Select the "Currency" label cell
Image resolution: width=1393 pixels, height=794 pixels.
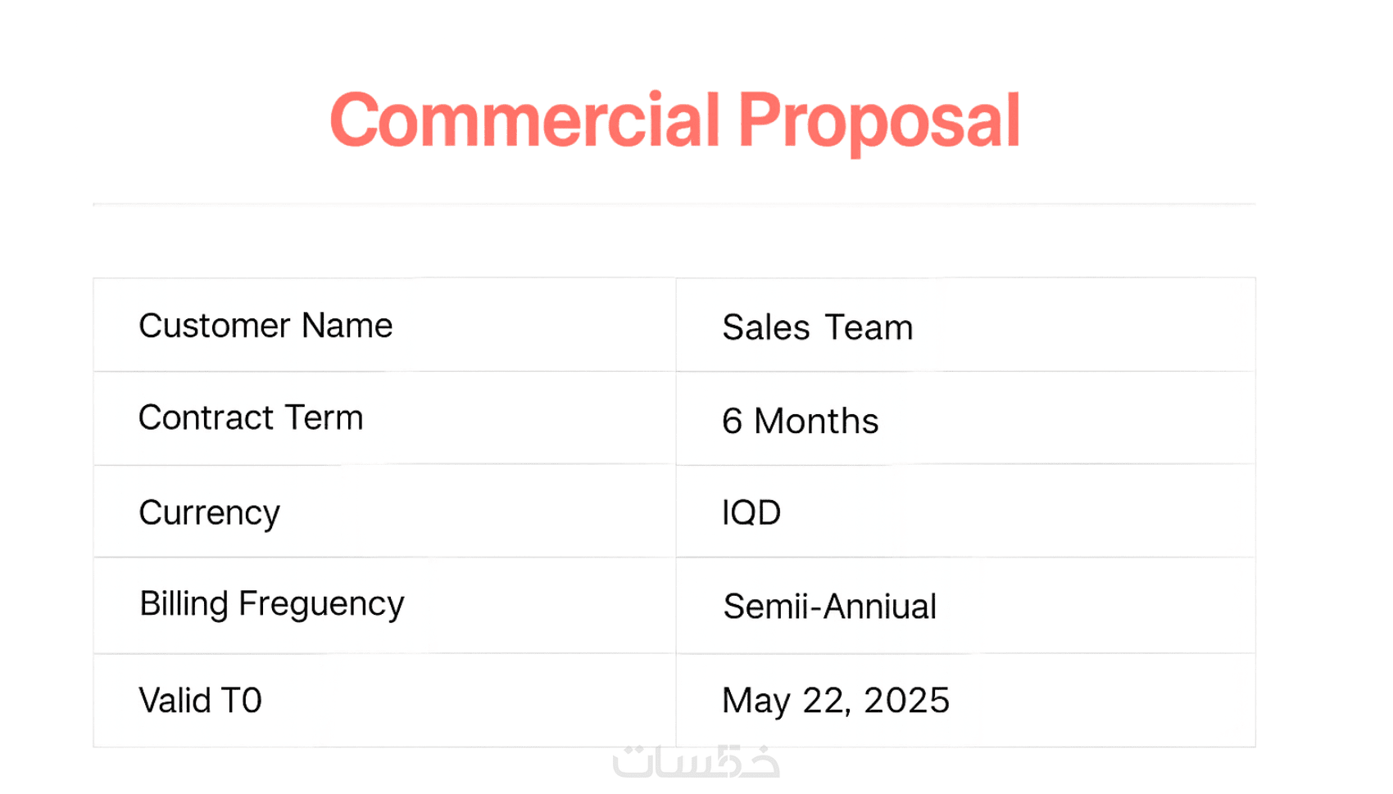click(x=210, y=513)
